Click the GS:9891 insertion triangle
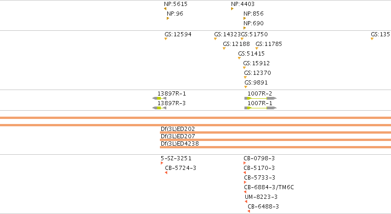Screen dimensions: 391x214 coord(246,87)
